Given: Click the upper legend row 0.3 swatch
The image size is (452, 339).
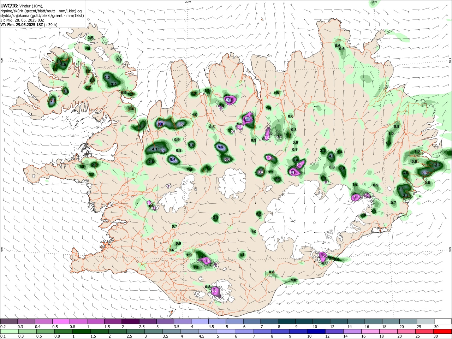Looking at the screenshot, I should [26, 322].
